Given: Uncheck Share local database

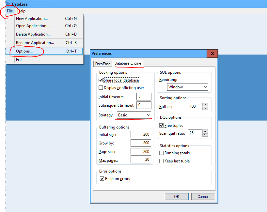Looking at the screenshot, I should 101,80.
